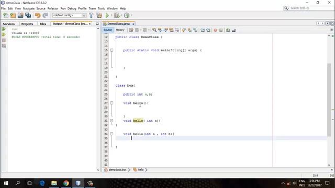Open File Explorer from the taskbar
Screen dimensions: 335x188
click(x=54, y=183)
